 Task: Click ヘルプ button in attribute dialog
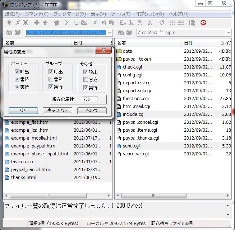[x=92, y=111]
